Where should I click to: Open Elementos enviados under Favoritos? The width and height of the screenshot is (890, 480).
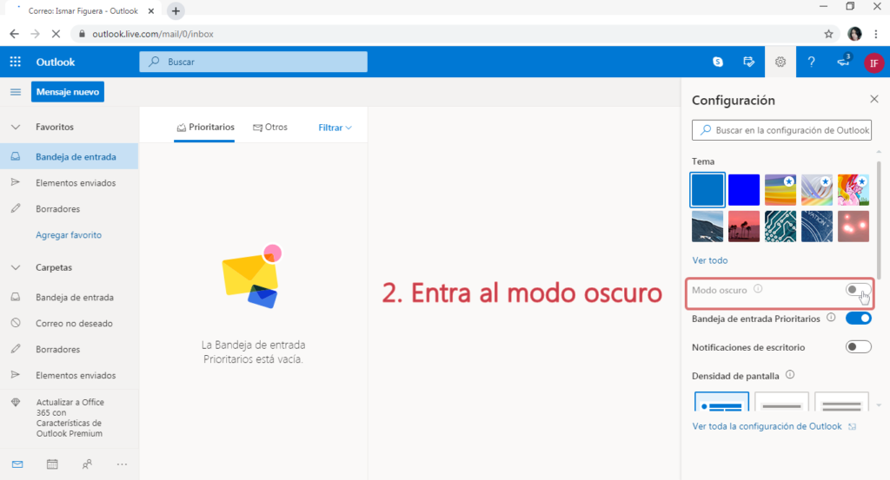(x=70, y=182)
